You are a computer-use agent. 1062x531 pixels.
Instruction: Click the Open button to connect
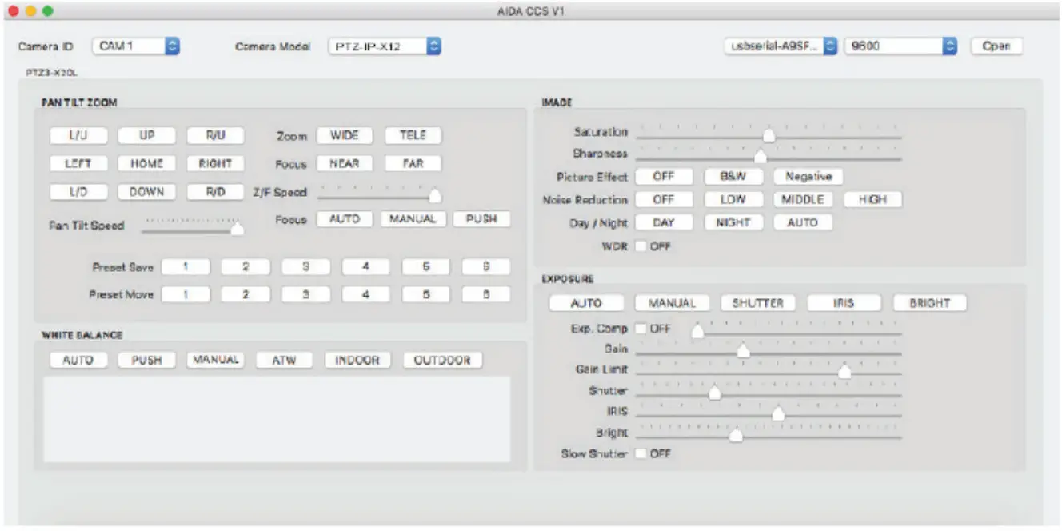click(x=995, y=46)
